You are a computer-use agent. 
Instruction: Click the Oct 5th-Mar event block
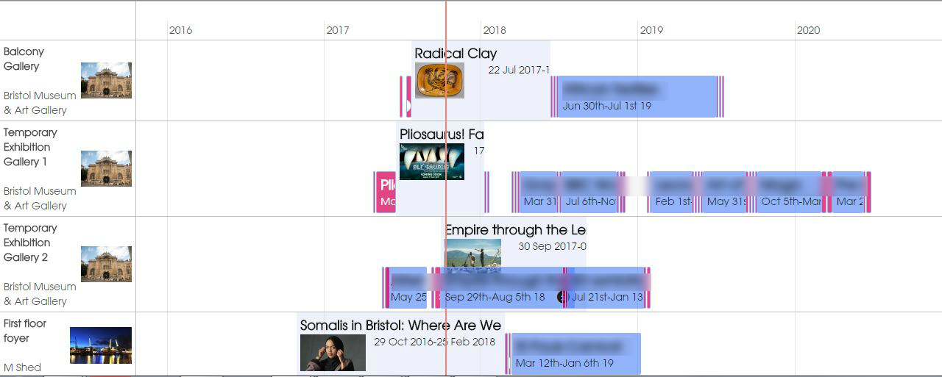click(789, 192)
